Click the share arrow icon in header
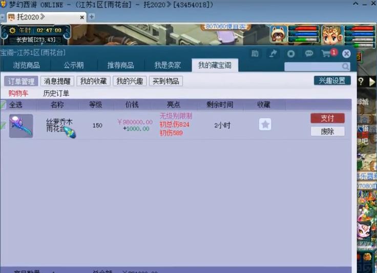This screenshot has height=273, width=377. pos(273,53)
